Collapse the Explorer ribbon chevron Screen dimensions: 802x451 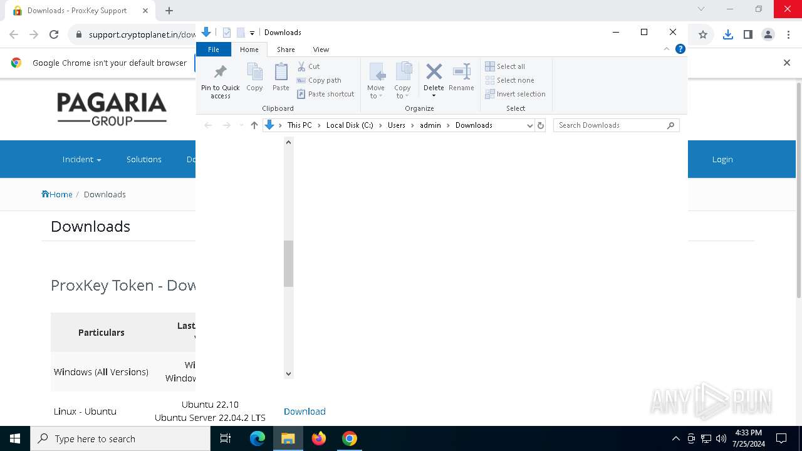[x=667, y=49]
